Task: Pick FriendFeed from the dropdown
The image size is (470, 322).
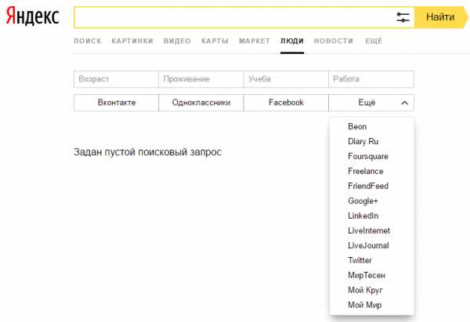Action: tap(368, 186)
